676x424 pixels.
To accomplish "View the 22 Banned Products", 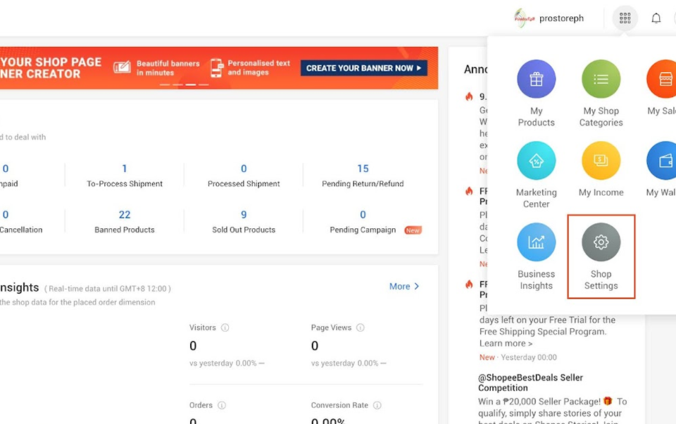I will click(x=124, y=221).
